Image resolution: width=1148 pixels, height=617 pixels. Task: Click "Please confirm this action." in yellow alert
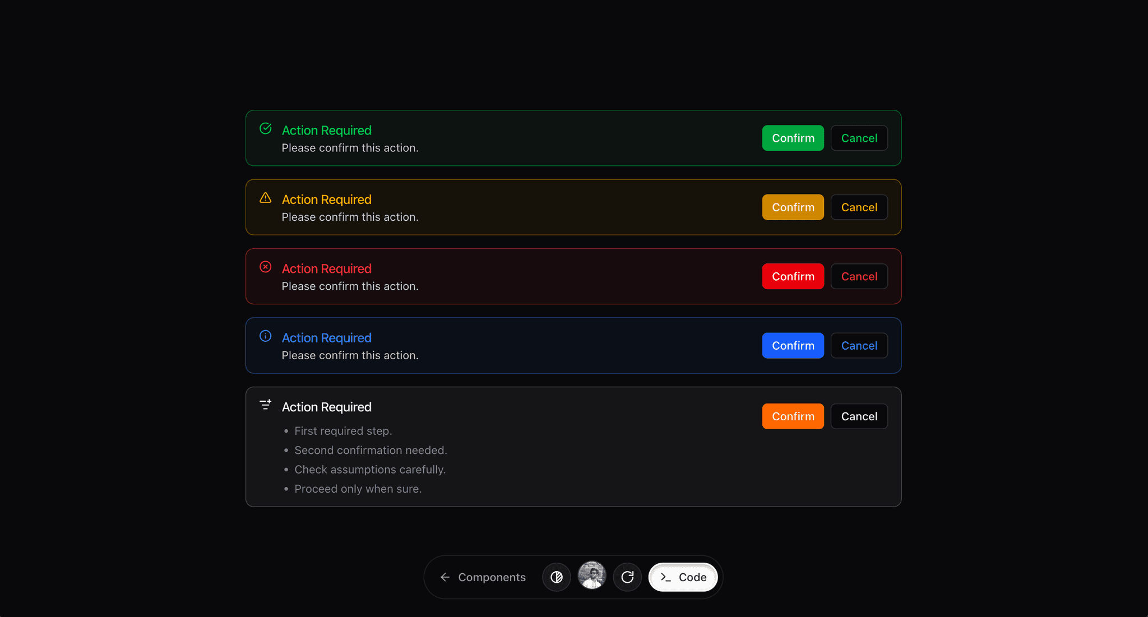[x=350, y=217]
